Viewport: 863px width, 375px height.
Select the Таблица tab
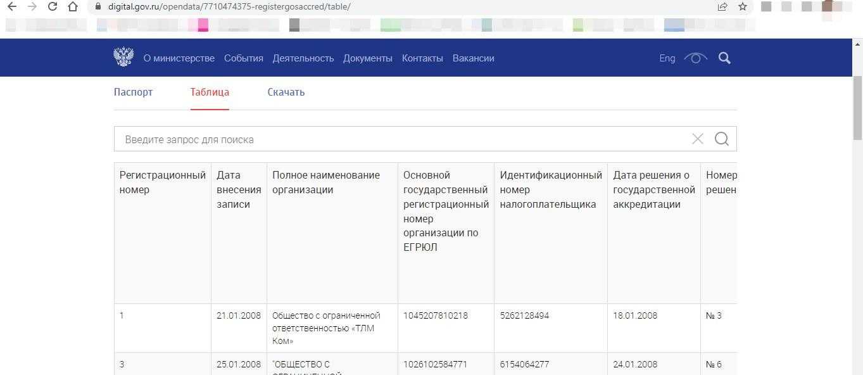(x=210, y=92)
